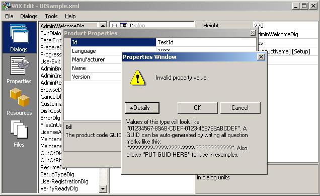Select SetupTypeDlg in dialog list
Screen dimensions: 320x196
[x=57, y=174]
